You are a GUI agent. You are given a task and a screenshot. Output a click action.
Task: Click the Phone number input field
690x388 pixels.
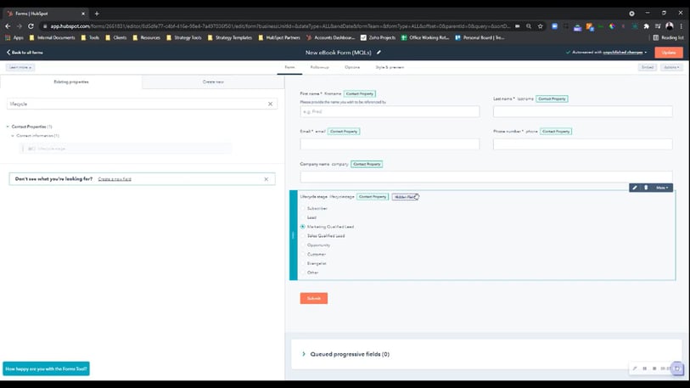point(582,144)
